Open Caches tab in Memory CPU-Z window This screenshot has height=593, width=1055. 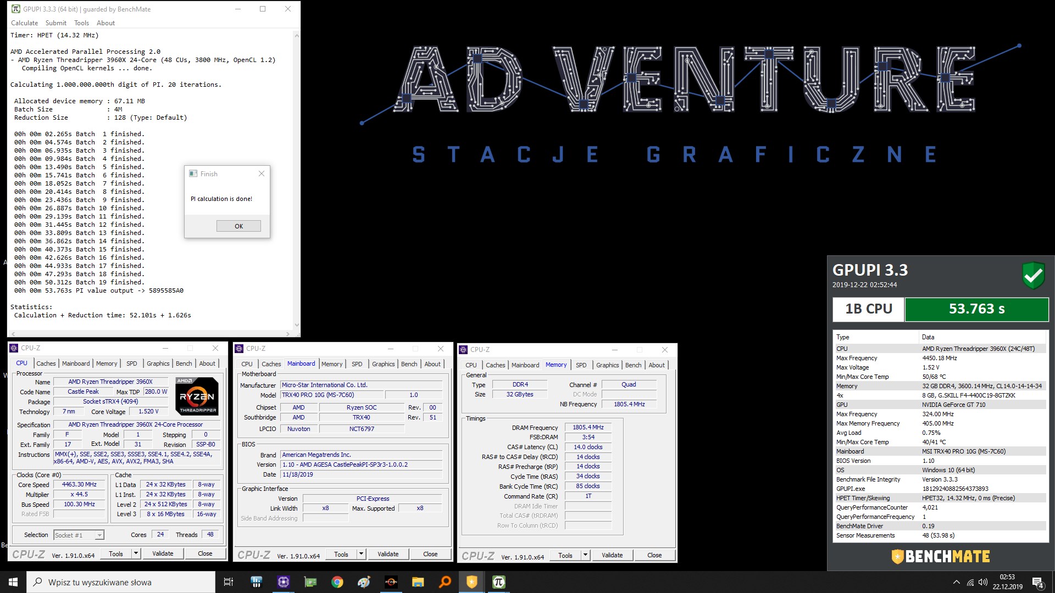[x=496, y=365]
